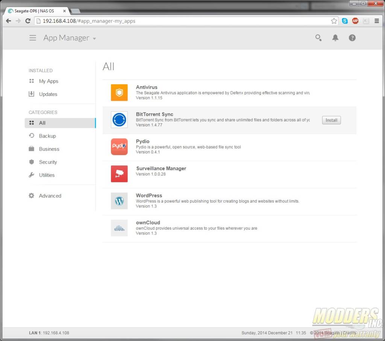The image size is (385, 341).
Task: Open the notifications bell icon
Action: [335, 38]
